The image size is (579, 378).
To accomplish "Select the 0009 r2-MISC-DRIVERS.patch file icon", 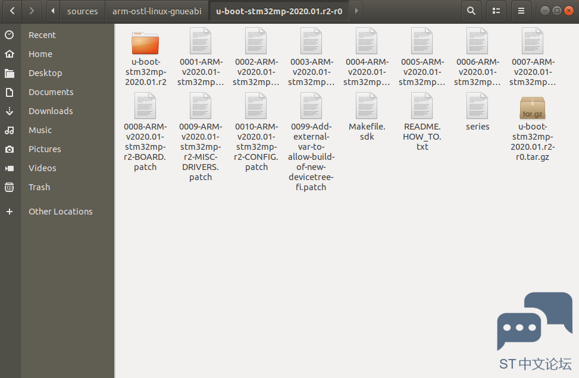I will 201,106.
